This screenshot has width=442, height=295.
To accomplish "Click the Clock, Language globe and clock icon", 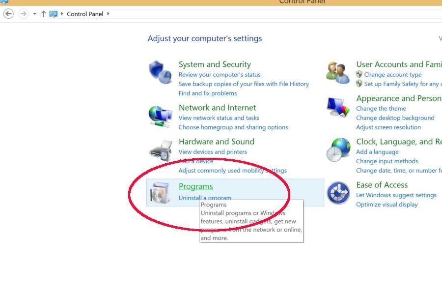I will [338, 149].
